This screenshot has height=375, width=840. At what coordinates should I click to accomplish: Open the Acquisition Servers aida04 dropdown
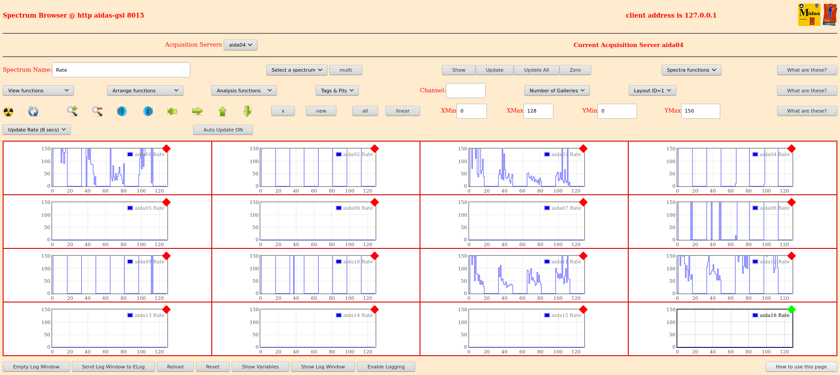[240, 45]
